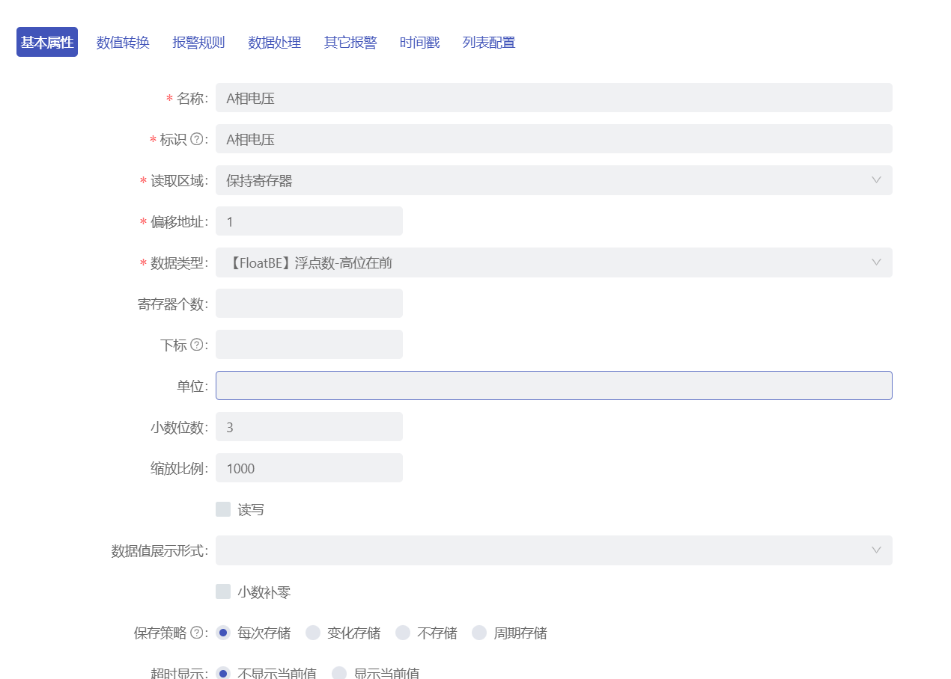Open the 读取区域 dropdown
Image resolution: width=951 pixels, height=679 pixels.
[x=553, y=180]
